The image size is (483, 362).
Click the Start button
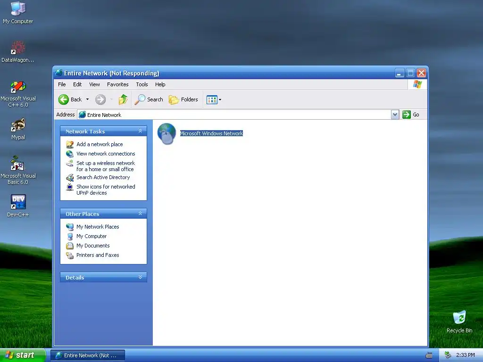[x=23, y=355]
